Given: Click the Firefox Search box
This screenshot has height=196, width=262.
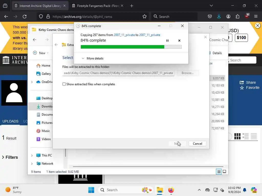Looking at the screenshot, I should click(x=174, y=17).
